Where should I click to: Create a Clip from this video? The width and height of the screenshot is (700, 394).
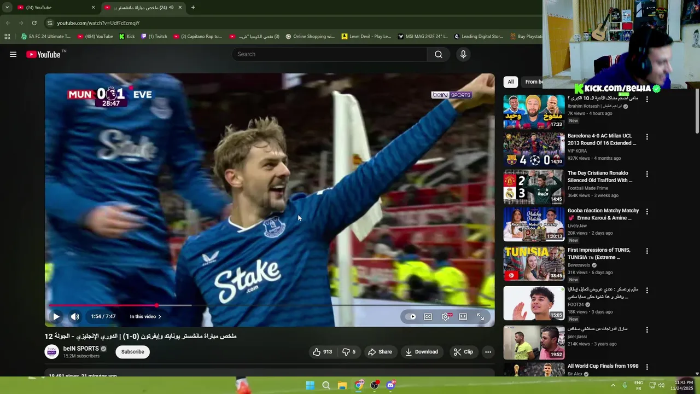[x=463, y=352]
